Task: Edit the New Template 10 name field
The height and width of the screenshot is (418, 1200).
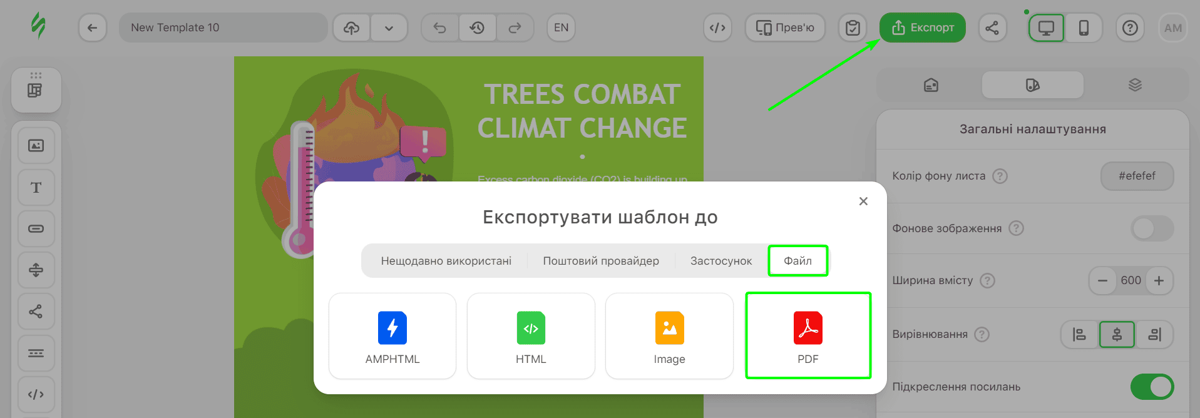Action: [223, 28]
